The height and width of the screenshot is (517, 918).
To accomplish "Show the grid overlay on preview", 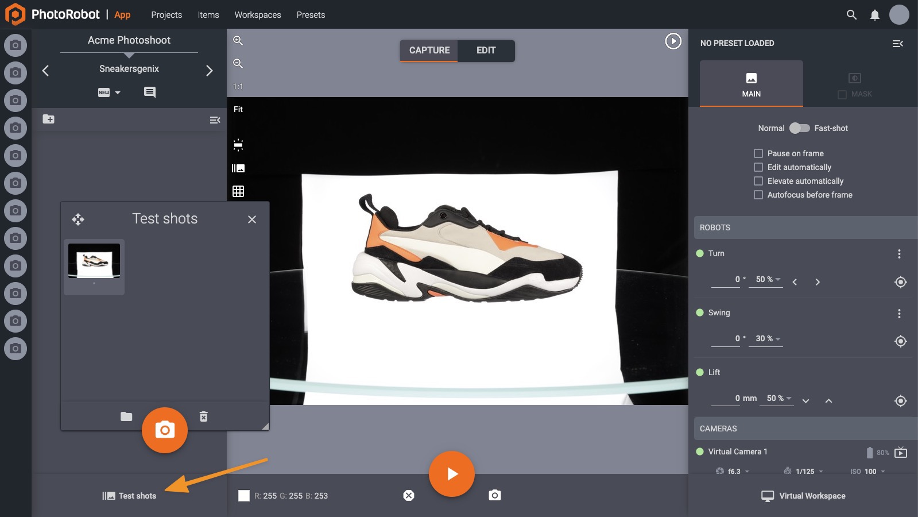I will point(238,191).
